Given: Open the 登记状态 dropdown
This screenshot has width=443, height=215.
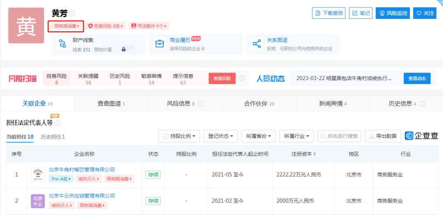Looking at the screenshot, I should [x=221, y=136].
